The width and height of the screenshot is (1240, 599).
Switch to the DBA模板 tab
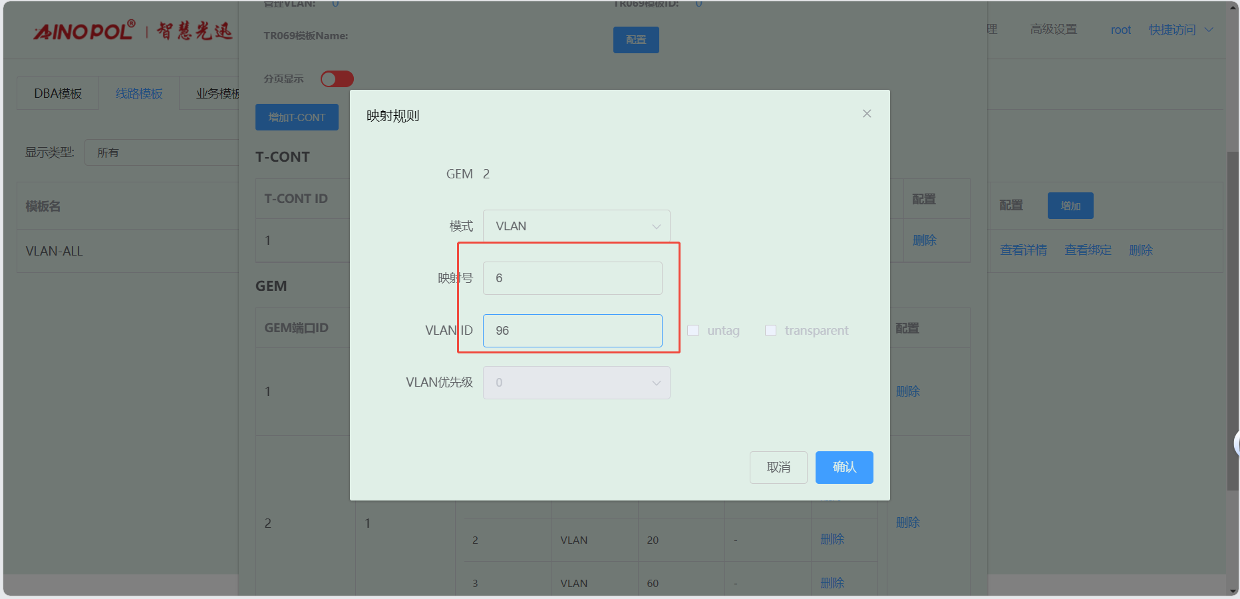(x=58, y=94)
